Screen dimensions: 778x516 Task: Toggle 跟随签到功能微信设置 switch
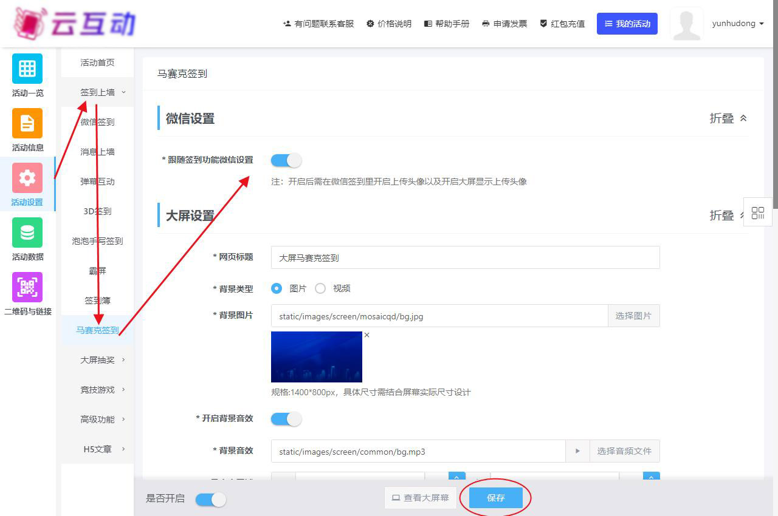click(x=286, y=160)
